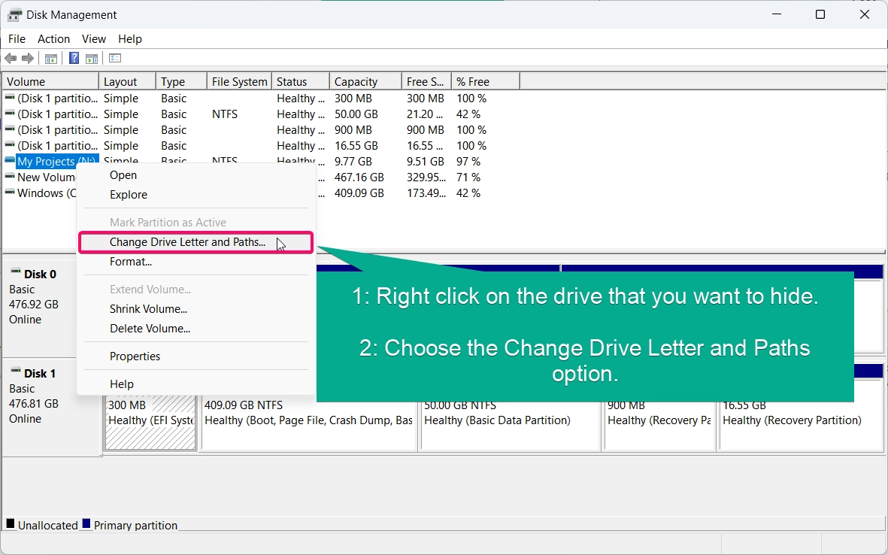The image size is (888, 555).
Task: Select the 50.00 GB NTFS partition block
Action: pyautogui.click(x=510, y=421)
